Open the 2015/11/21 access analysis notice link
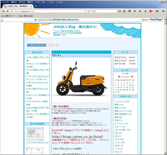This screenshot has width=167, height=155. click(58, 20)
